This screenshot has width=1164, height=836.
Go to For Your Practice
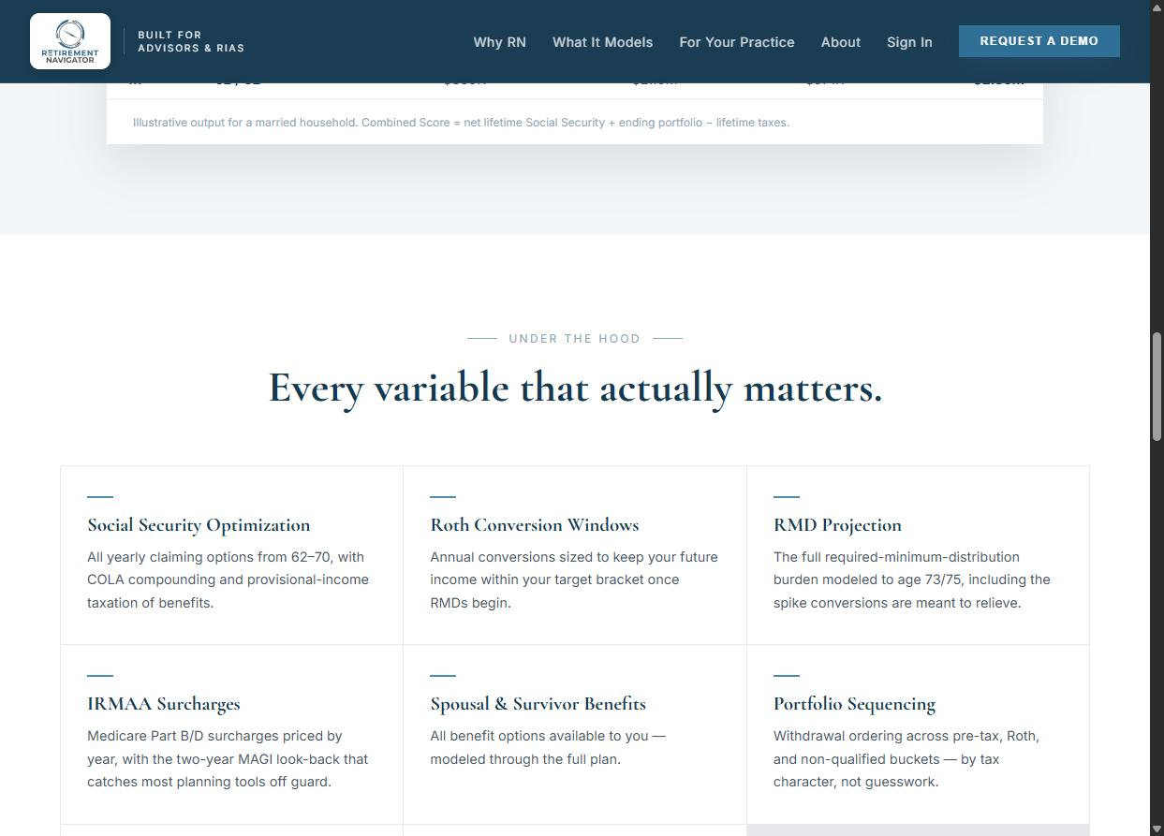(736, 42)
